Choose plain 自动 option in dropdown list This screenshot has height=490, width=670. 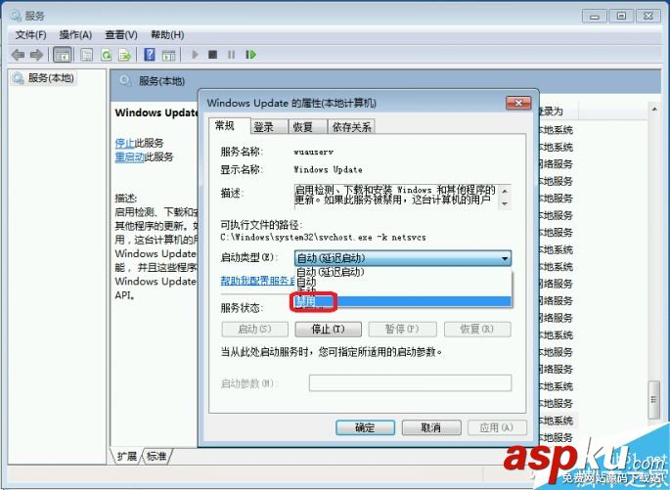point(403,282)
